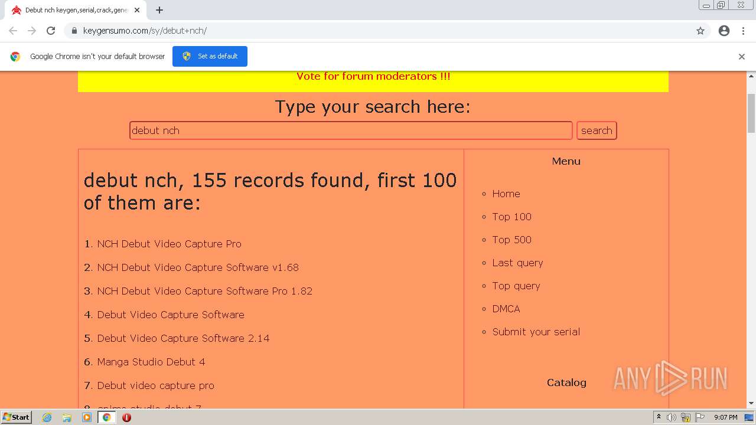Click the 9:07 PM clock
The height and width of the screenshot is (425, 756).
(x=725, y=417)
